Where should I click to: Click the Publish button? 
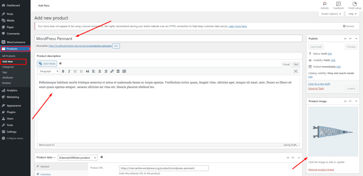pyautogui.click(x=351, y=89)
